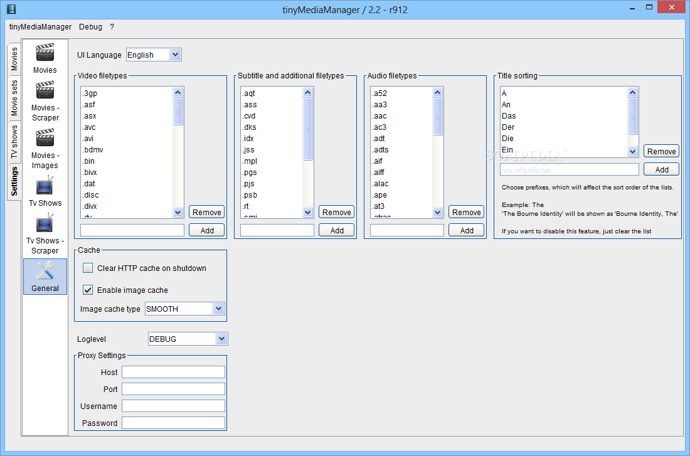Image resolution: width=690 pixels, height=456 pixels.
Task: Select .avi in video filetypes list
Action: [127, 139]
